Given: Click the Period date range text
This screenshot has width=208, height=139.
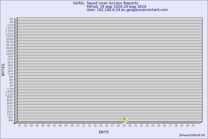Looking at the screenshot, I should [x=116, y=6].
